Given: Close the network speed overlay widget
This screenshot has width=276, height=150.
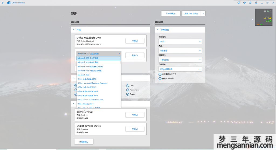Looking at the screenshot, I should coord(271,11).
